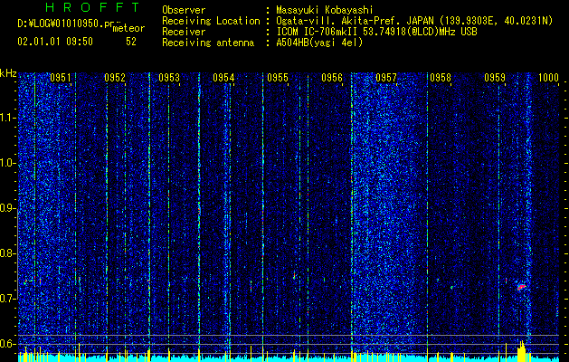Click the 1000 time marker
The image size is (569, 362).
tap(548, 78)
